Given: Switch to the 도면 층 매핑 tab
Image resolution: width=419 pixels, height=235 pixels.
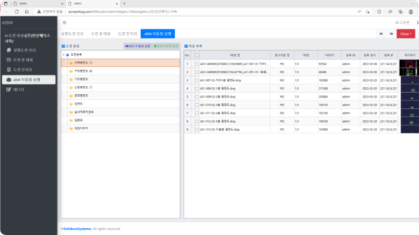Looking at the screenshot, I should click(102, 34).
